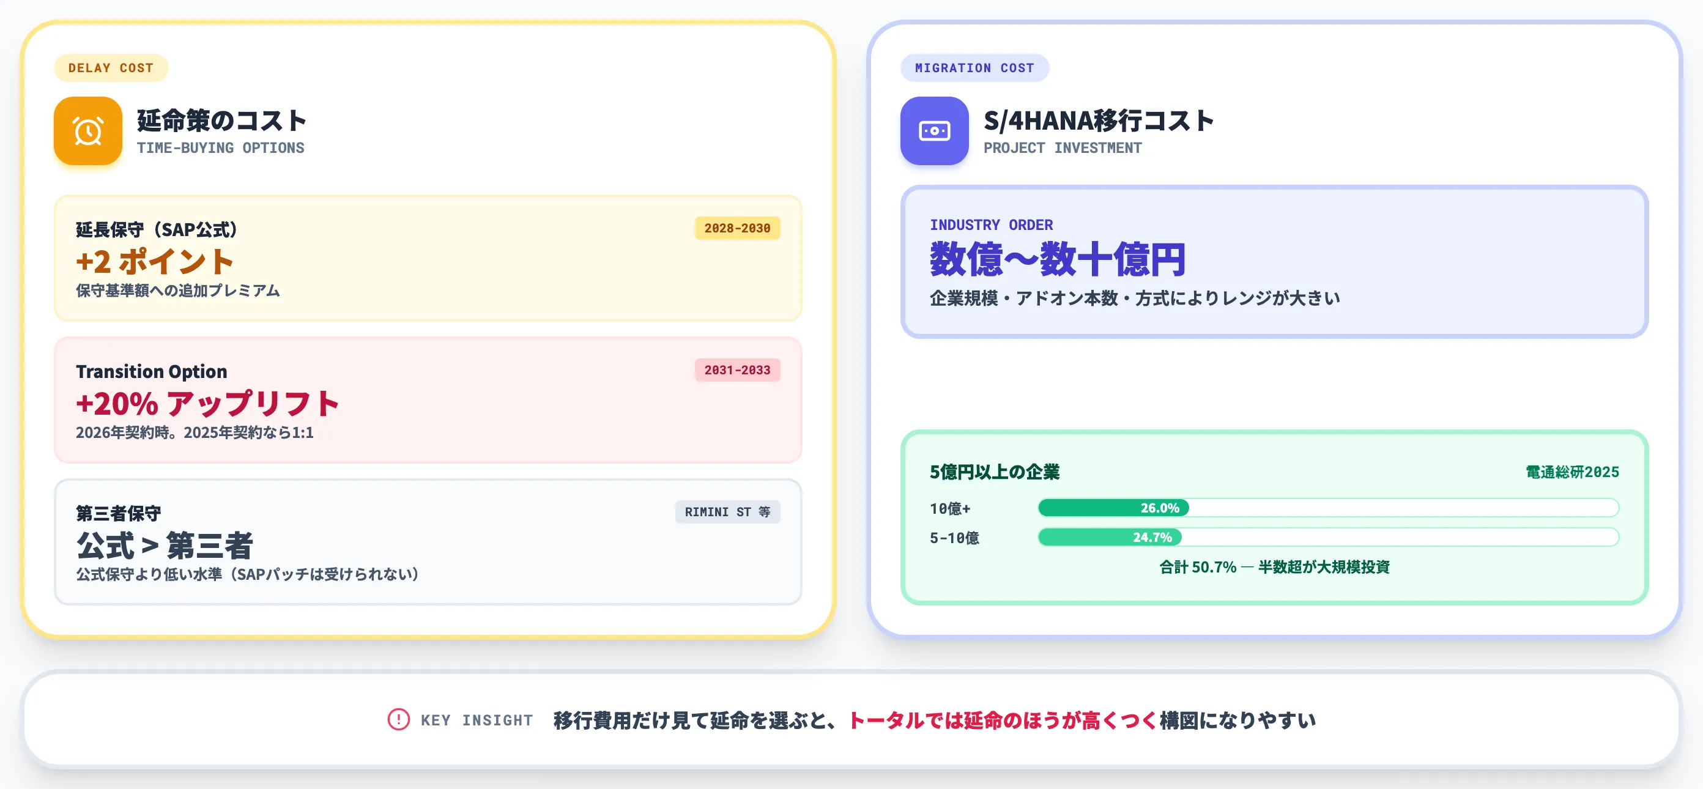Screen dimensions: 1703x789
Task: Click the purple banknote money icon
Action: point(934,131)
